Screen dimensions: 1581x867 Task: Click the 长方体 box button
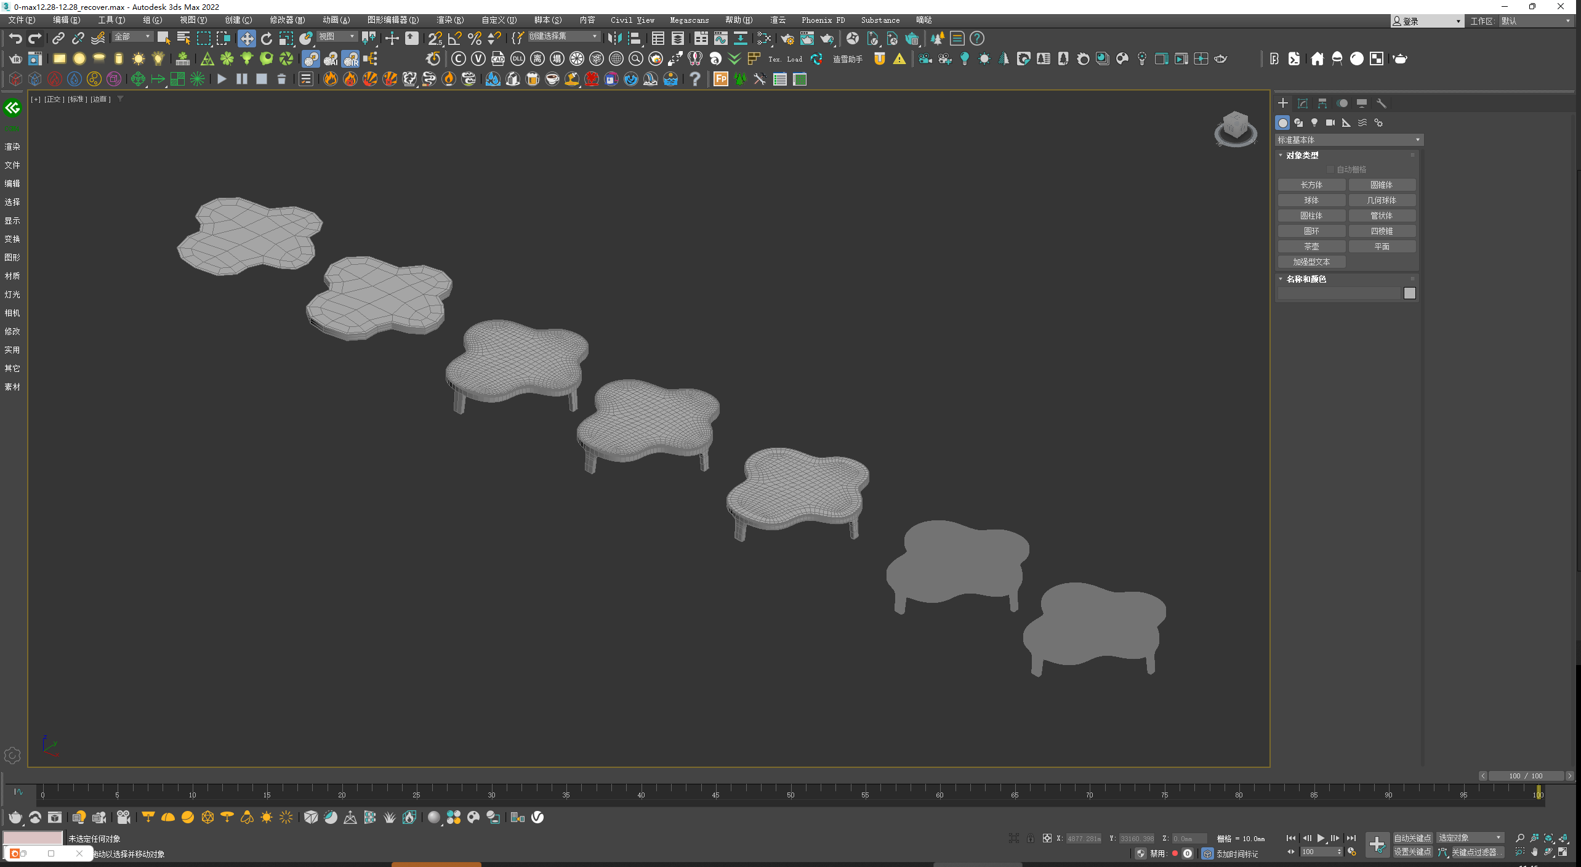(x=1311, y=185)
